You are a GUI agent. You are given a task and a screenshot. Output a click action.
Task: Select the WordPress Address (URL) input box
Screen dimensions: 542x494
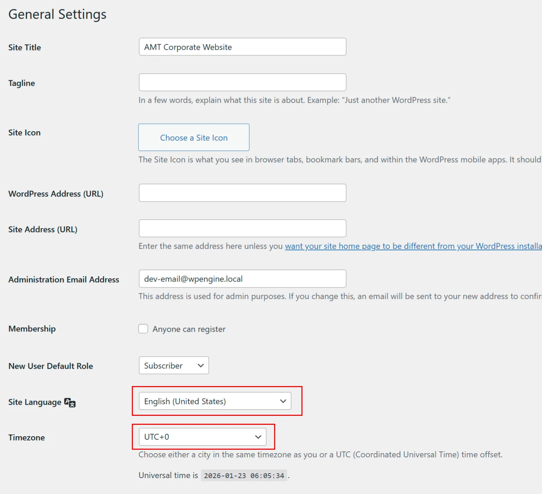coord(242,193)
